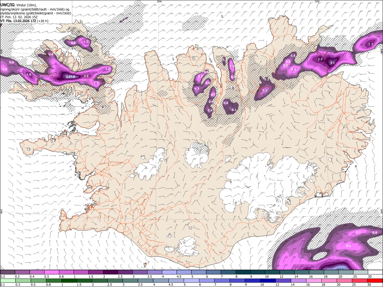Click upper legend lavender swatch at 4

click(169, 272)
